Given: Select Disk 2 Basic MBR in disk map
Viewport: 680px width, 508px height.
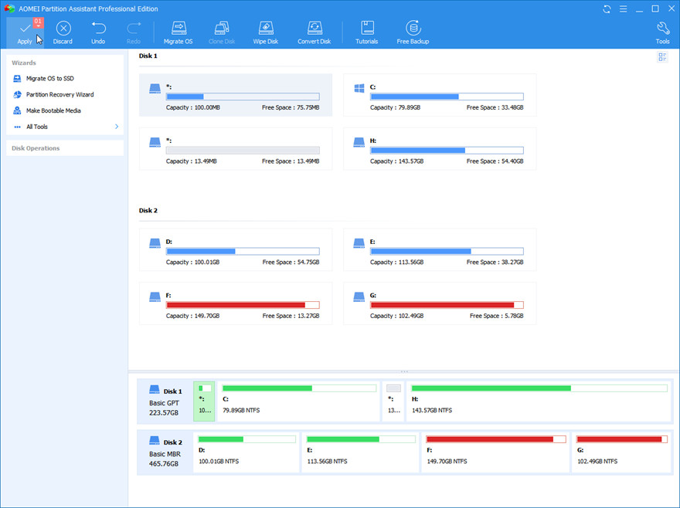Looking at the screenshot, I should coord(165,452).
